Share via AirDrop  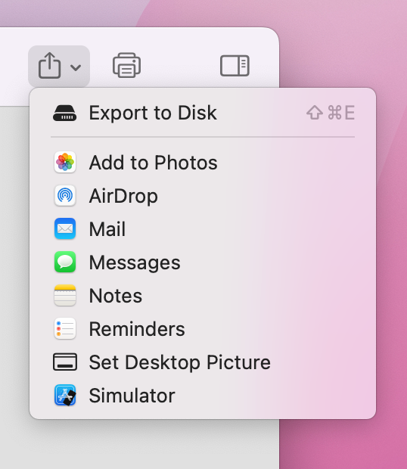click(203, 196)
